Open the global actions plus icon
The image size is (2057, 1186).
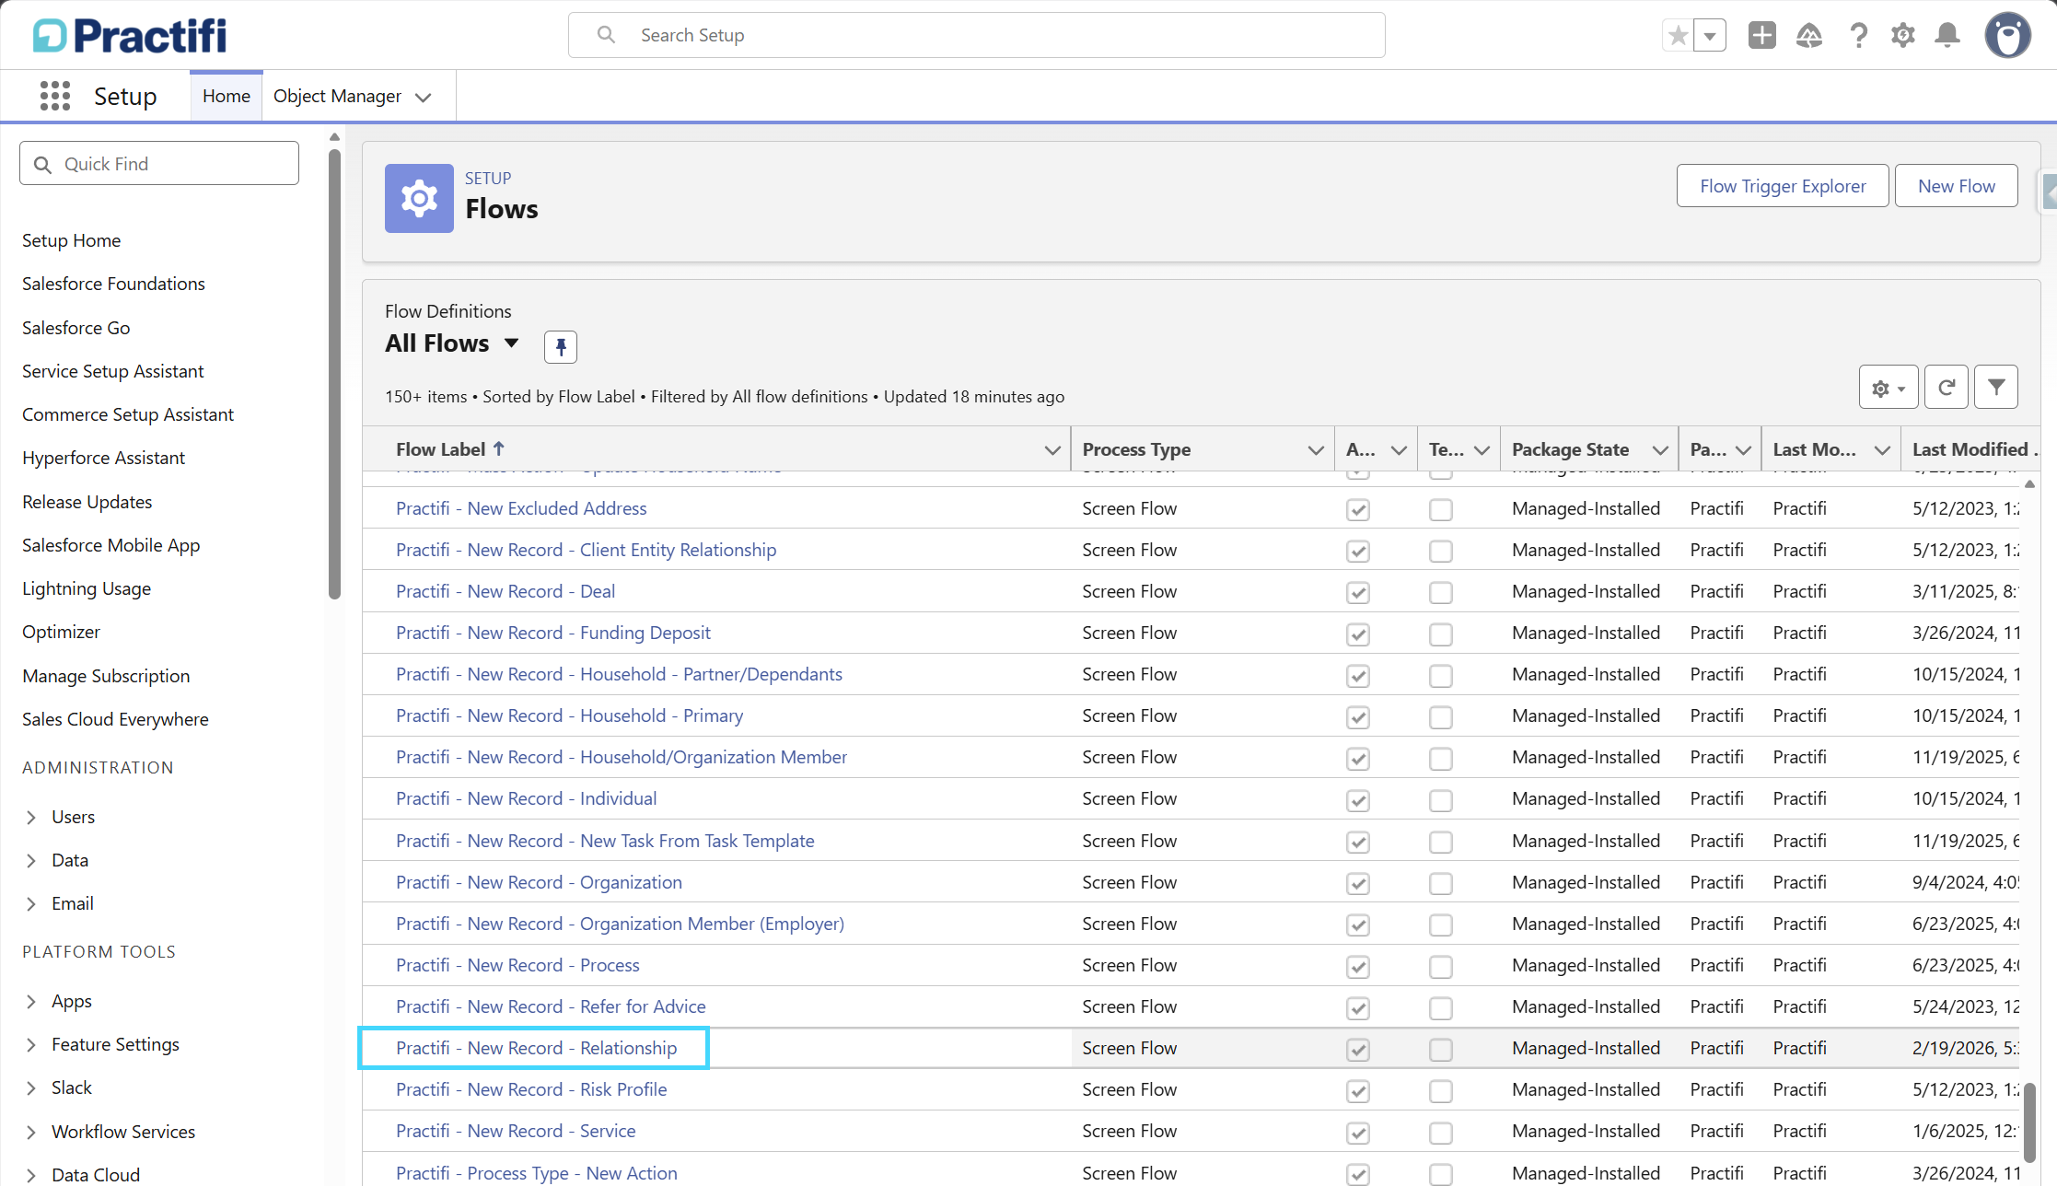pyautogui.click(x=1761, y=36)
